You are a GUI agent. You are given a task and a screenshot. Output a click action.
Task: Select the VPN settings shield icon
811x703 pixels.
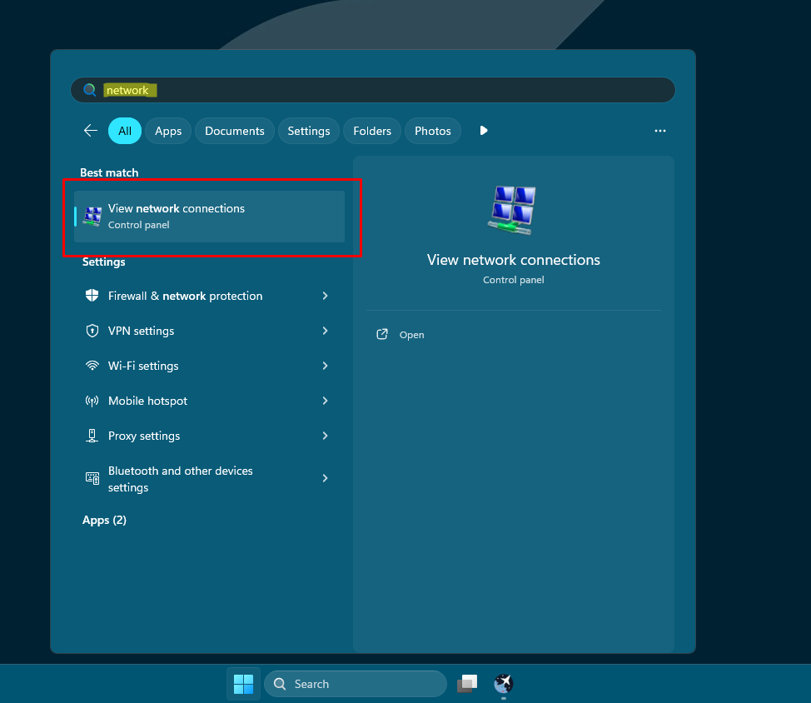pos(92,331)
